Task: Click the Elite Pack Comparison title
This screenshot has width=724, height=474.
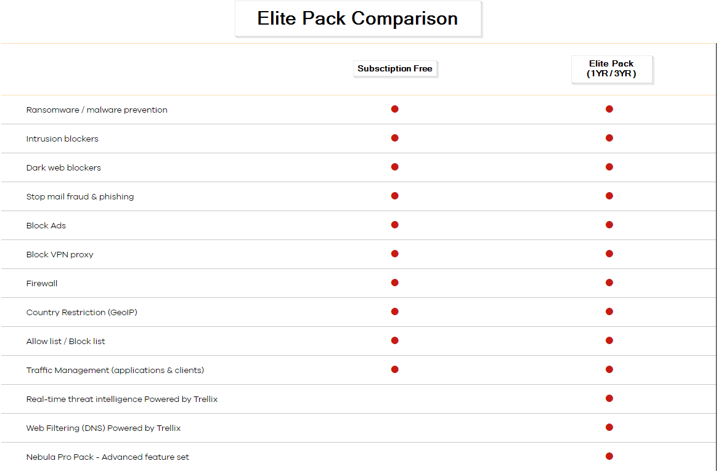Action: [x=357, y=18]
